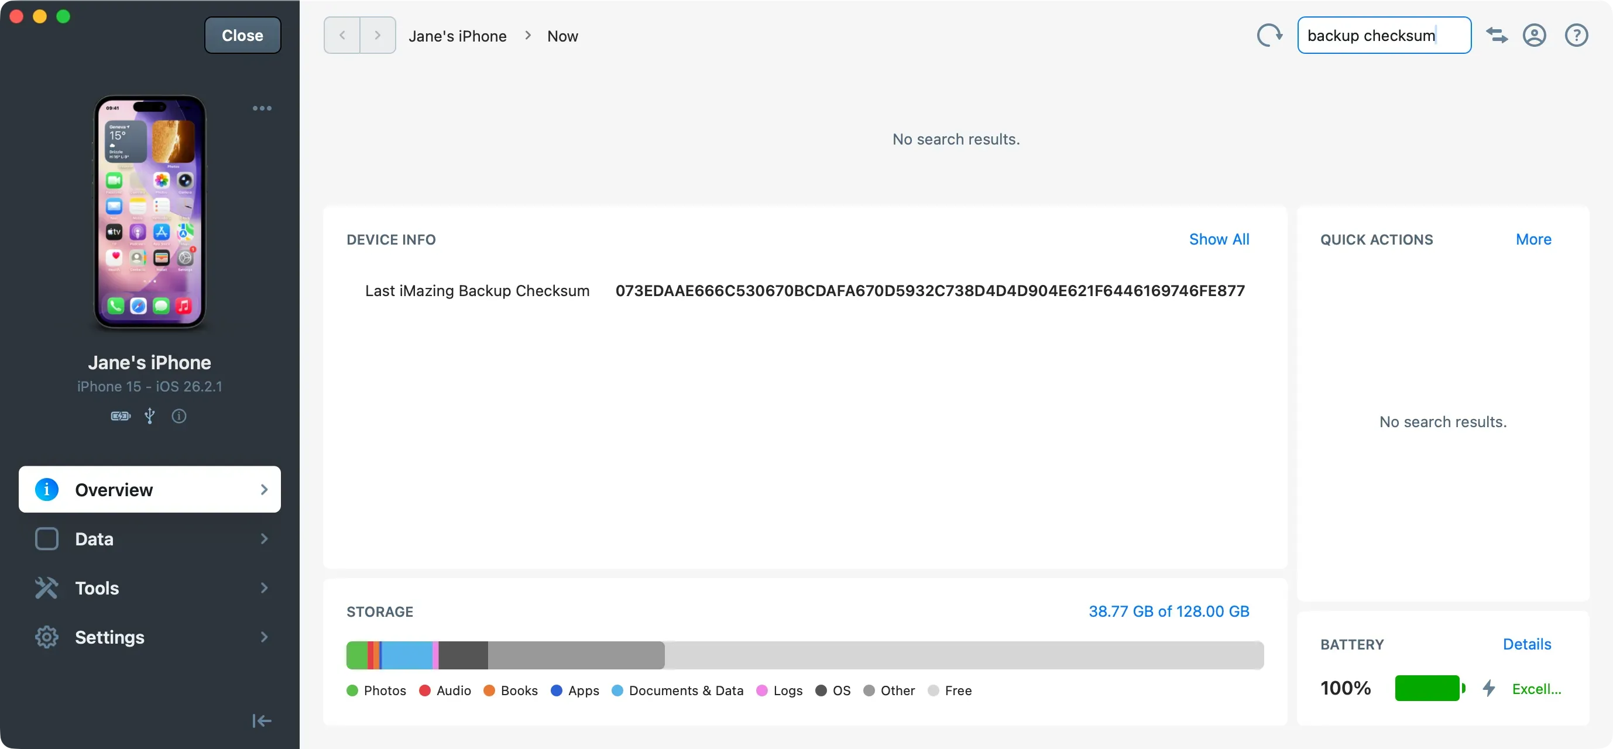Click the QUICK ACTIONS heading

coord(1377,240)
